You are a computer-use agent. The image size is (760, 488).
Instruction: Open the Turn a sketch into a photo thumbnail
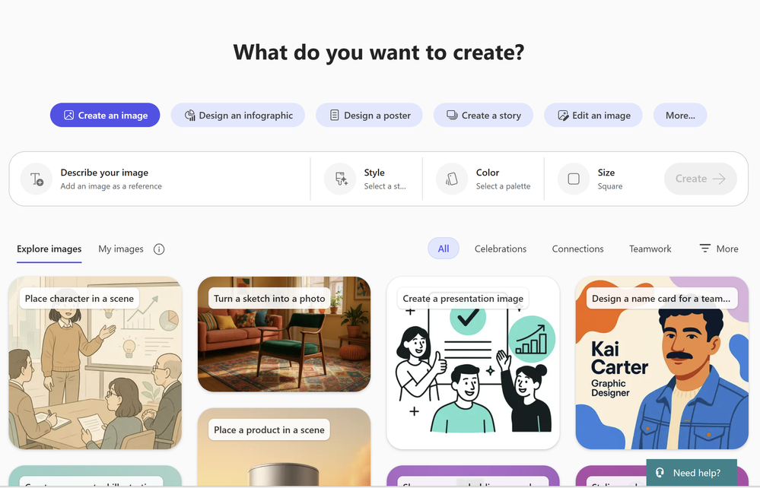tap(284, 334)
